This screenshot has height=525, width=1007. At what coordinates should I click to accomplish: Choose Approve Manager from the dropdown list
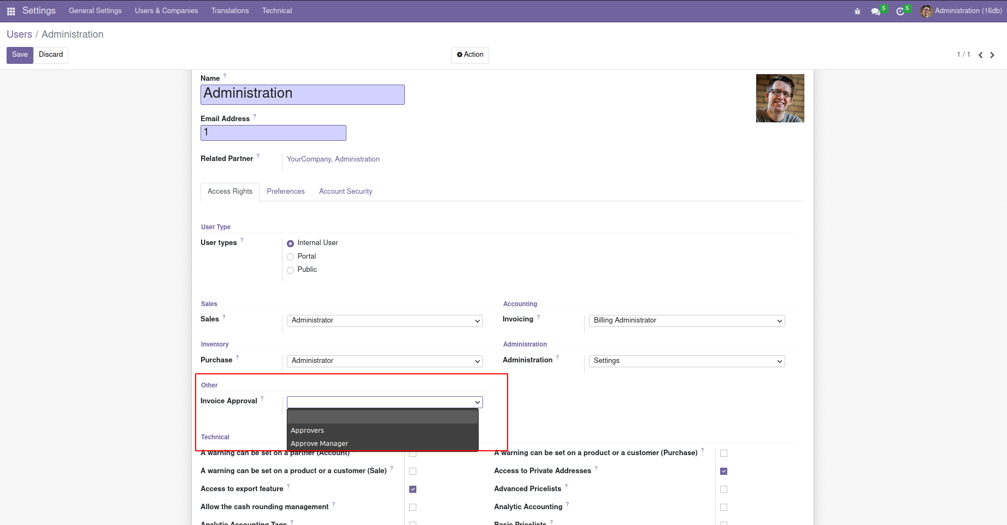coord(319,444)
